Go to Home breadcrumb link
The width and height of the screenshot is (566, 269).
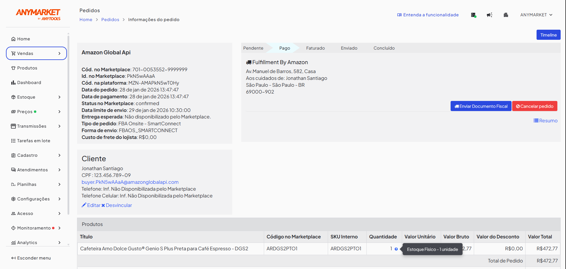(86, 20)
